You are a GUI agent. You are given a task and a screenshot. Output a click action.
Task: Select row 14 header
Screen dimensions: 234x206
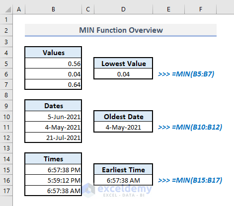6,159
